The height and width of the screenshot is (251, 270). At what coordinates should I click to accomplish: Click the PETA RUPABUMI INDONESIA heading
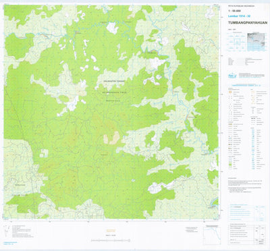(x=241, y=6)
